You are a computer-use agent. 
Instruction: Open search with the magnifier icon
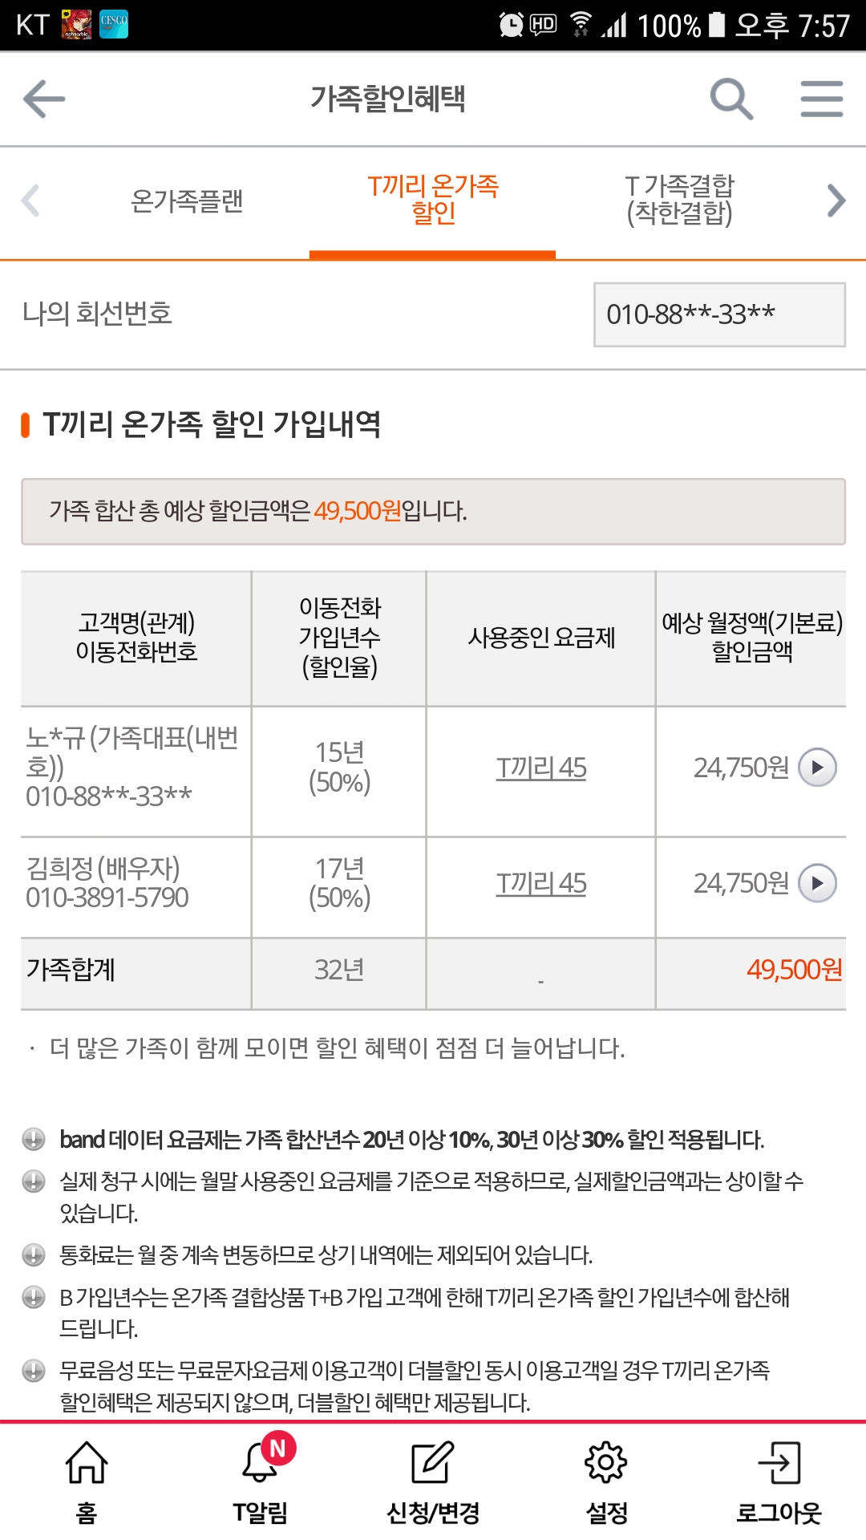(730, 99)
